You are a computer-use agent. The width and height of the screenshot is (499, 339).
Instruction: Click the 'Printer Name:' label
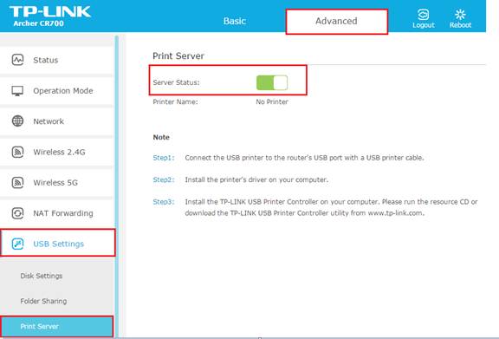175,102
